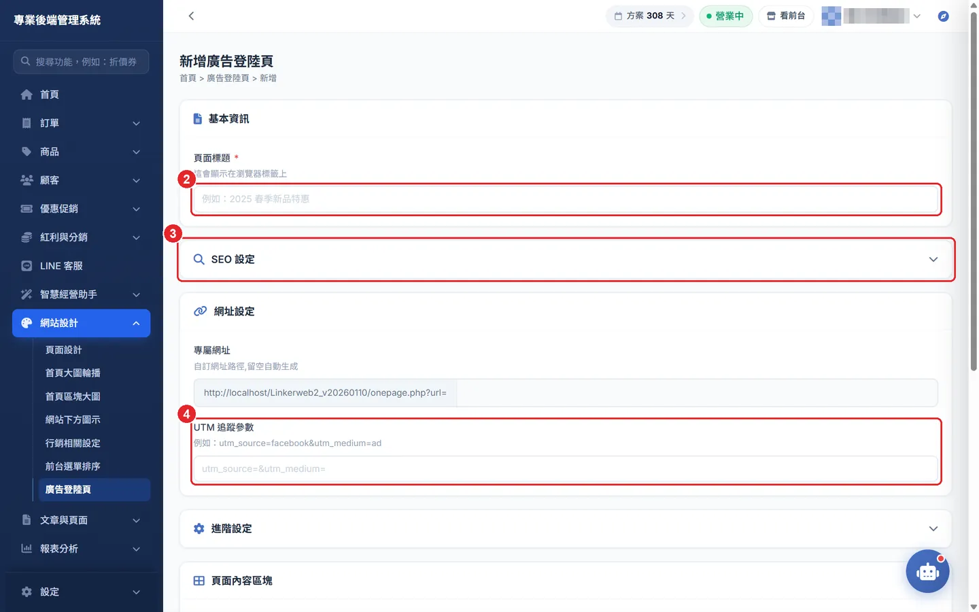This screenshot has width=979, height=612.
Task: Focus the sidebar 搜尋功能 search box
Action: click(81, 61)
